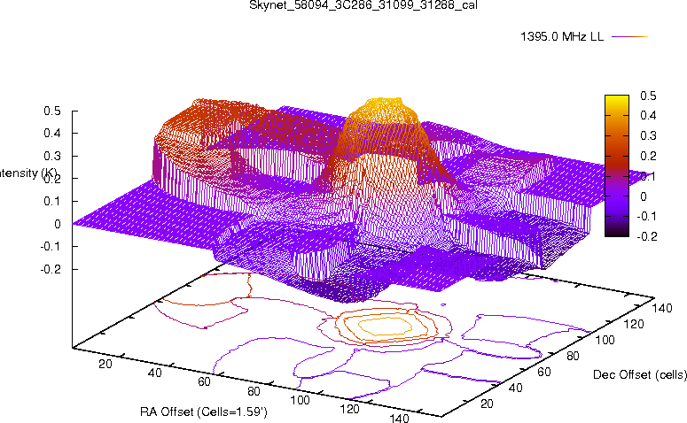Viewport: 687px width, 423px height.
Task: Click the 0.5 tick on the intensity axis
Action: point(52,112)
